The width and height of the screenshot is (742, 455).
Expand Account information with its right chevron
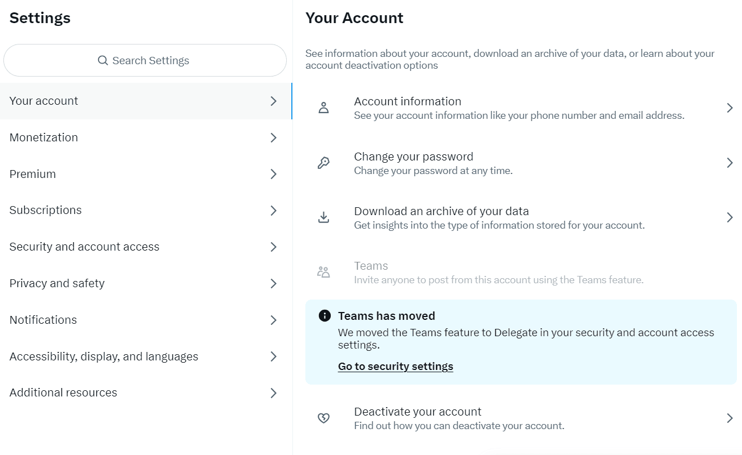click(730, 108)
